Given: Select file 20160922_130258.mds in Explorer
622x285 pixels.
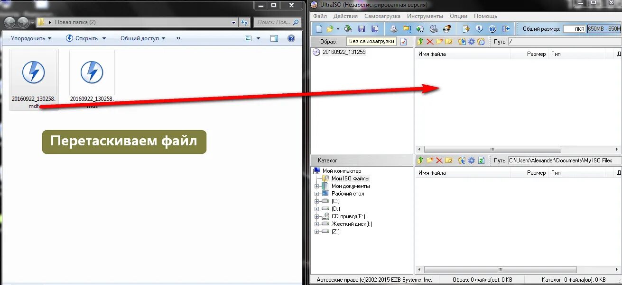Looking at the screenshot, I should click(92, 80).
